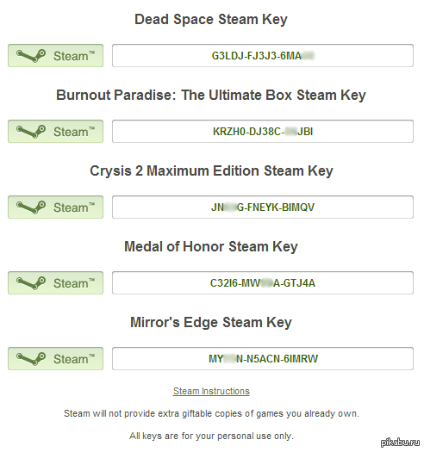Select the Crysis 2 key field ending BIMQV
Image resolution: width=424 pixels, height=452 pixels.
(263, 207)
